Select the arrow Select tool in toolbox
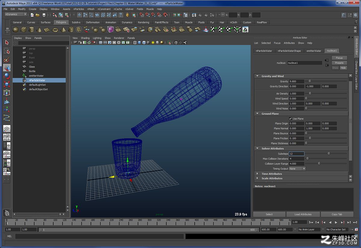This screenshot has width=361, height=248. coord(7,43)
